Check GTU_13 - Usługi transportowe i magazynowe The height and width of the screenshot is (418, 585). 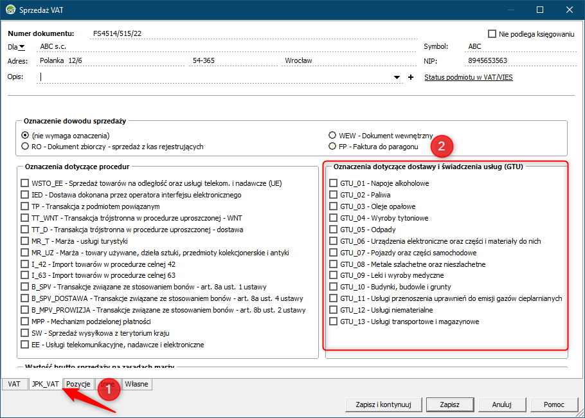click(x=333, y=322)
